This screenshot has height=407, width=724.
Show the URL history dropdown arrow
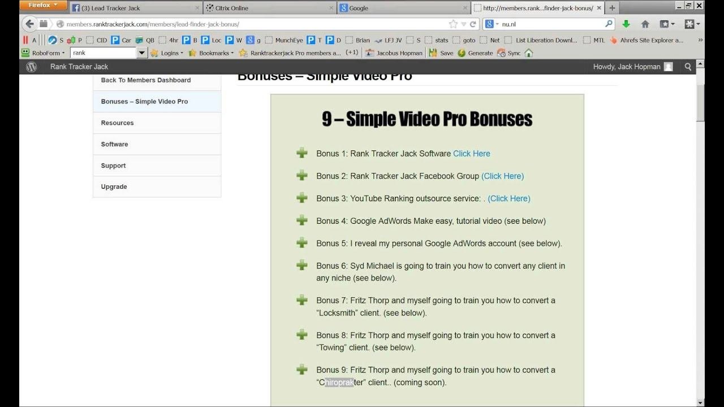click(x=464, y=24)
